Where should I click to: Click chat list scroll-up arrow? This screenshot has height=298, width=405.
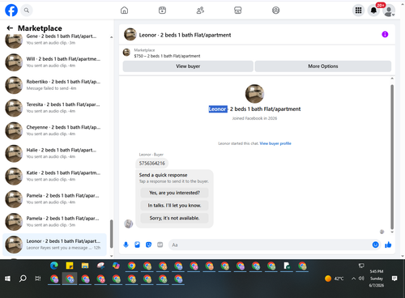pos(111,37)
